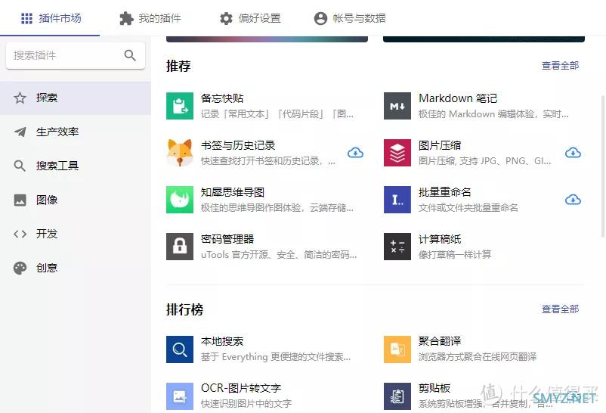Click the magnifier icon beside 搜索工具
The height and width of the screenshot is (413, 606).
click(20, 166)
